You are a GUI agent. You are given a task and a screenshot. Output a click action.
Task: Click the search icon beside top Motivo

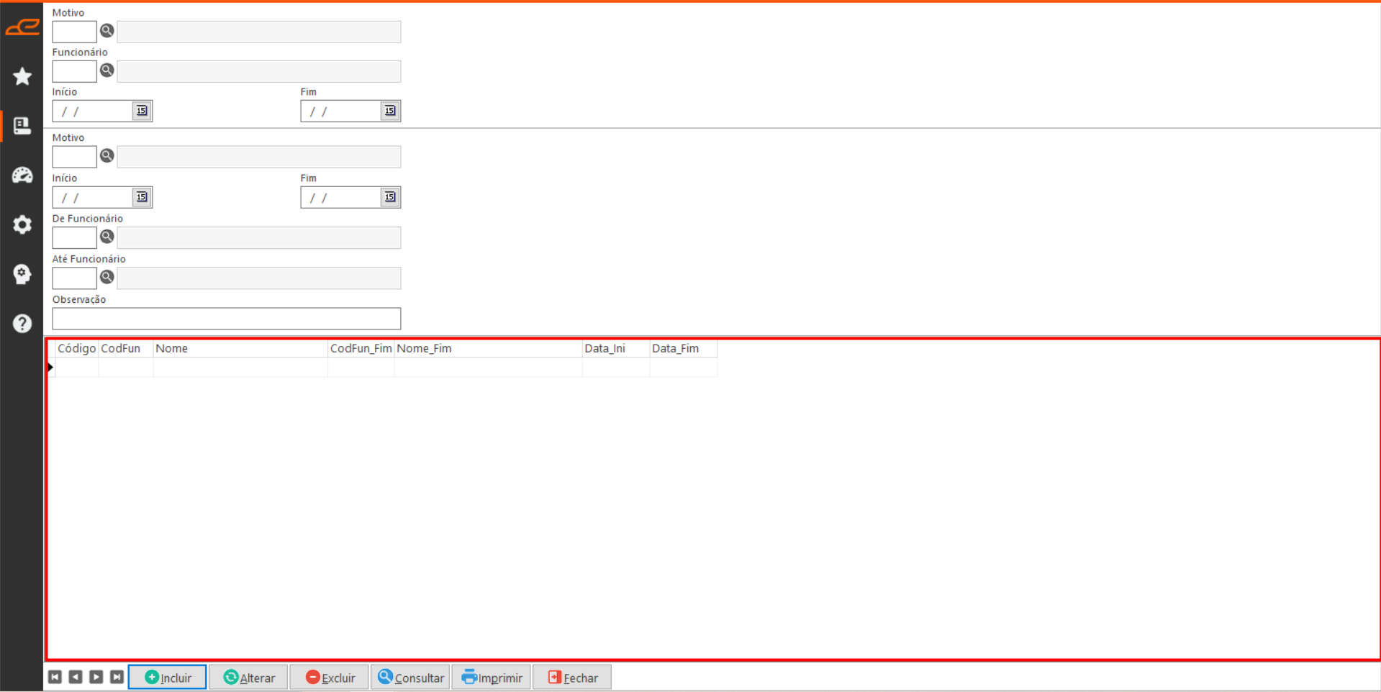107,31
